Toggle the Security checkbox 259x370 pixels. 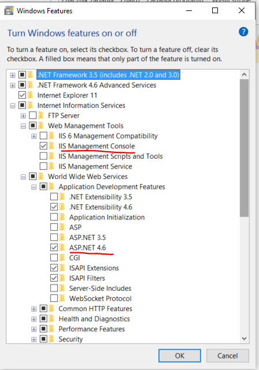click(43, 339)
